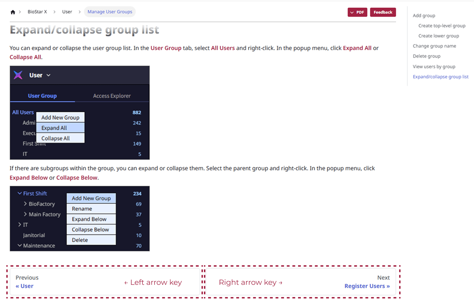Jump to View users by group section
The width and height of the screenshot is (474, 303).
click(x=434, y=66)
